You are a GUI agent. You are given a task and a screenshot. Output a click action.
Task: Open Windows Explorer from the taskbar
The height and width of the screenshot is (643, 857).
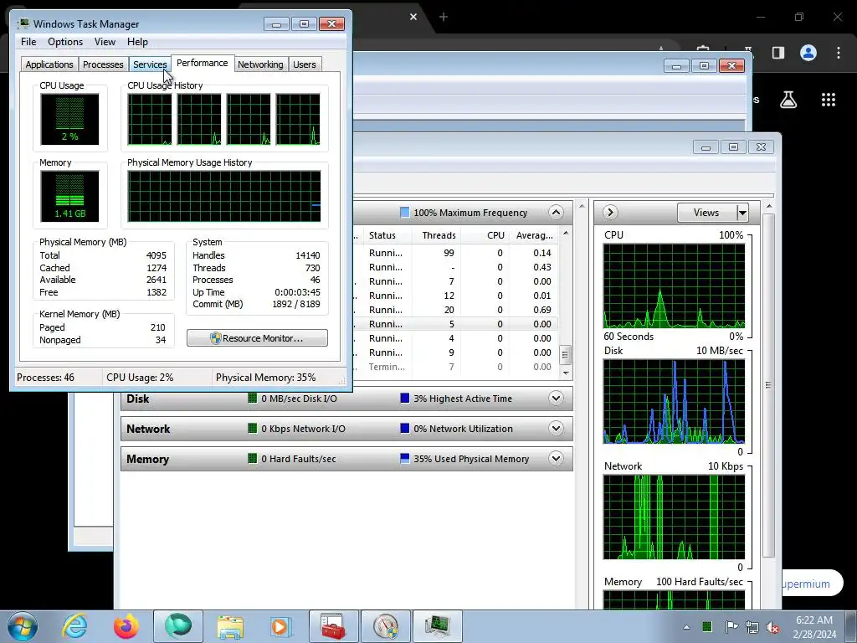tap(230, 626)
